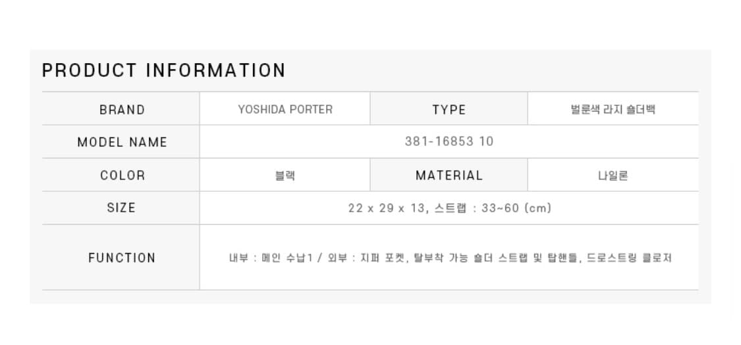741x345 pixels.
Task: Click the 스트랩 : 33~60 (cm) strap measurement
Action: pos(492,208)
